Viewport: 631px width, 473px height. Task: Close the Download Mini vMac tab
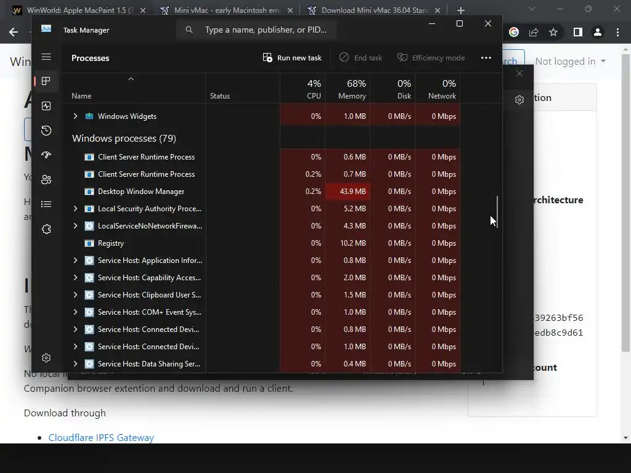438,10
